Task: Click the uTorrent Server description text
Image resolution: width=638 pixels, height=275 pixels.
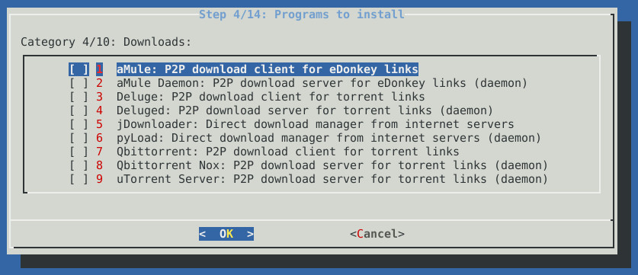Action: (x=332, y=179)
